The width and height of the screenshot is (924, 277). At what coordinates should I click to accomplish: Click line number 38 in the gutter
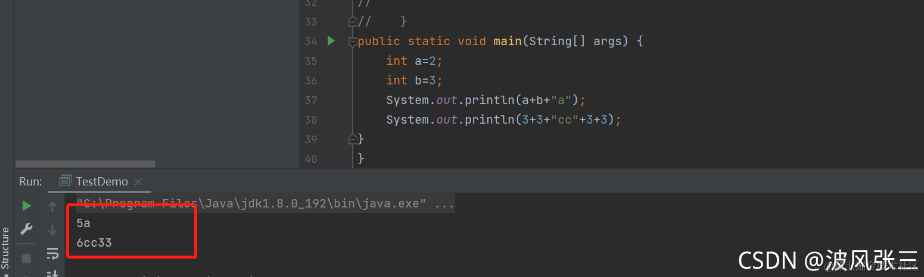(x=310, y=119)
